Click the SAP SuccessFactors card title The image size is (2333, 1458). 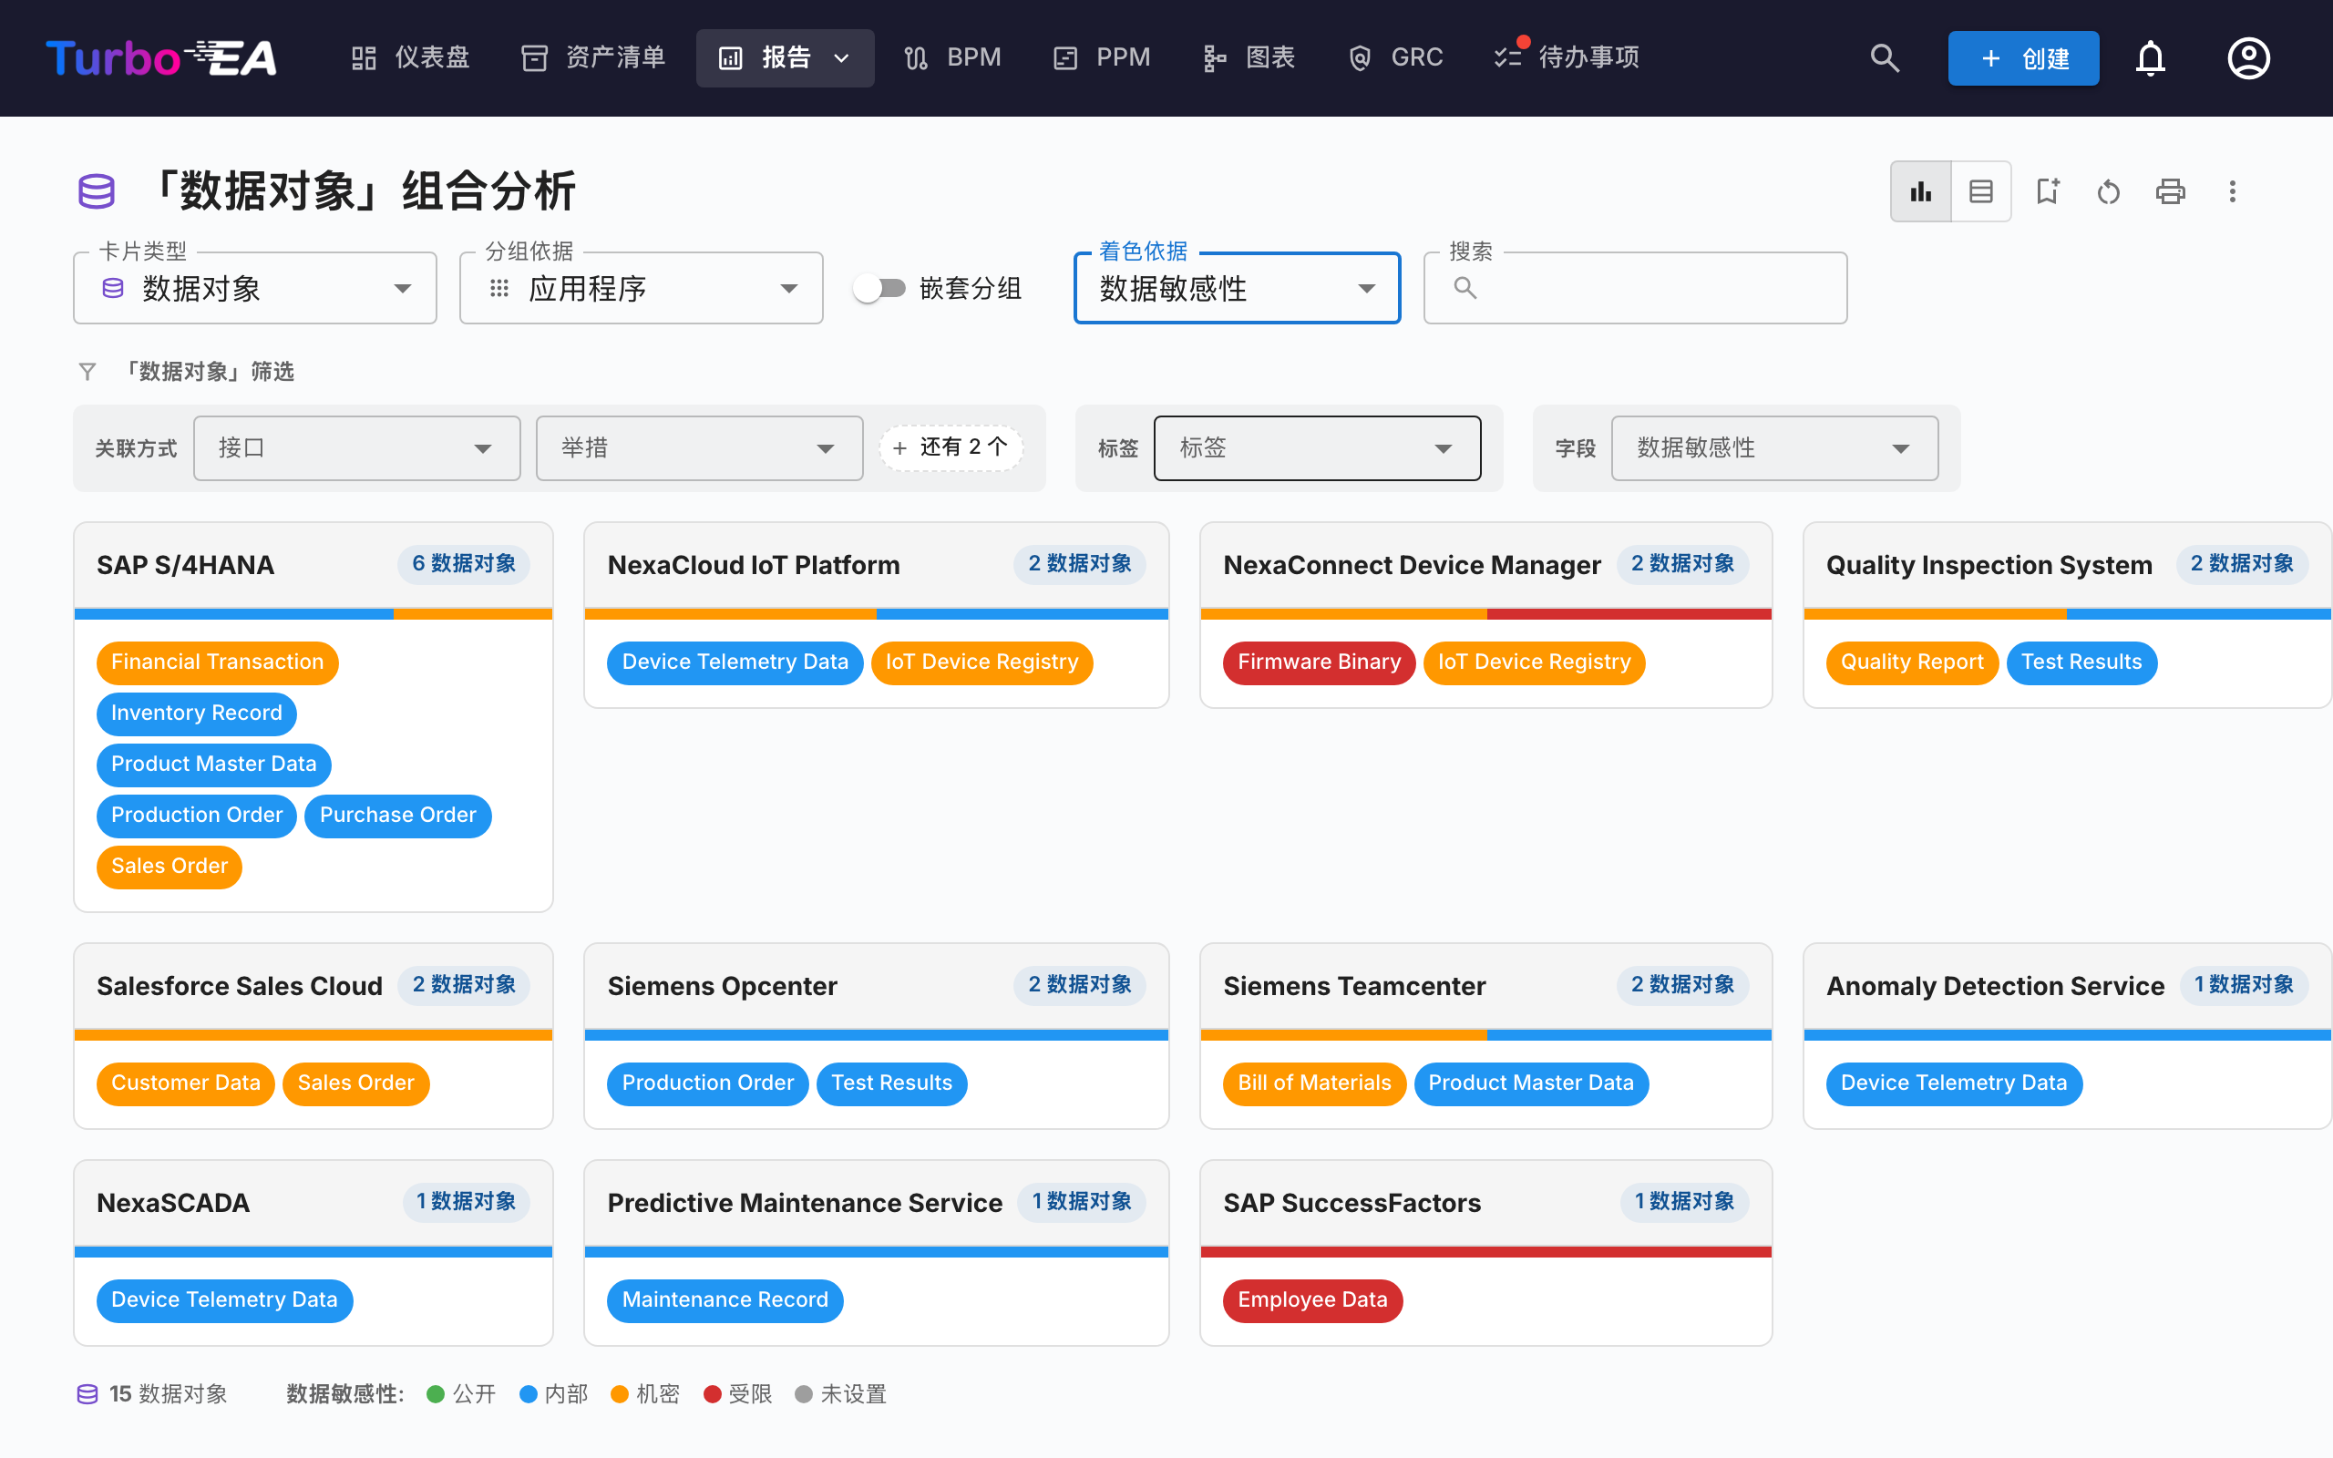(1351, 1204)
